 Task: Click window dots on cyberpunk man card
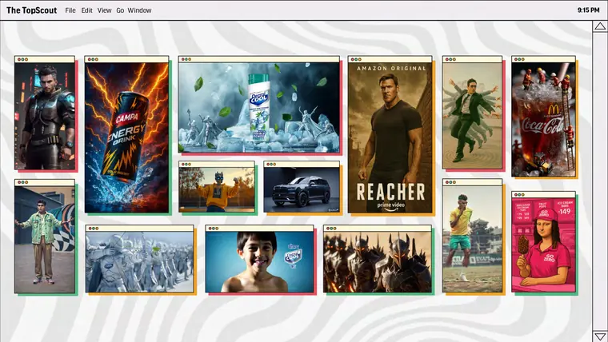[x=23, y=60]
